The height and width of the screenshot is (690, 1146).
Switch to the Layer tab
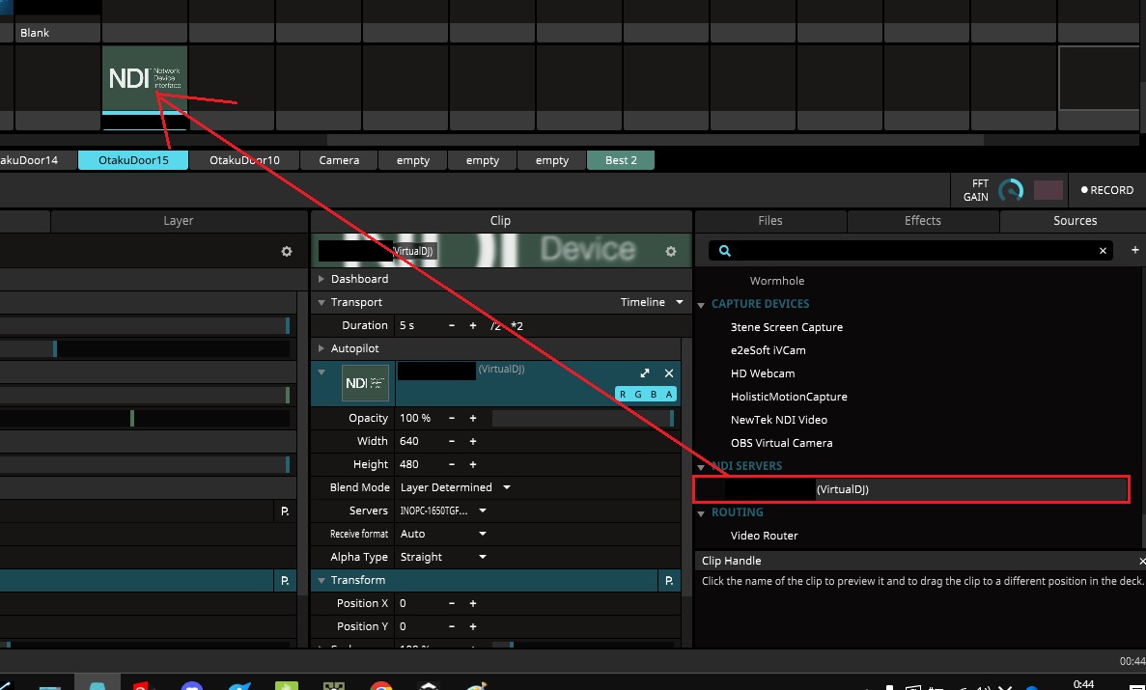179,221
